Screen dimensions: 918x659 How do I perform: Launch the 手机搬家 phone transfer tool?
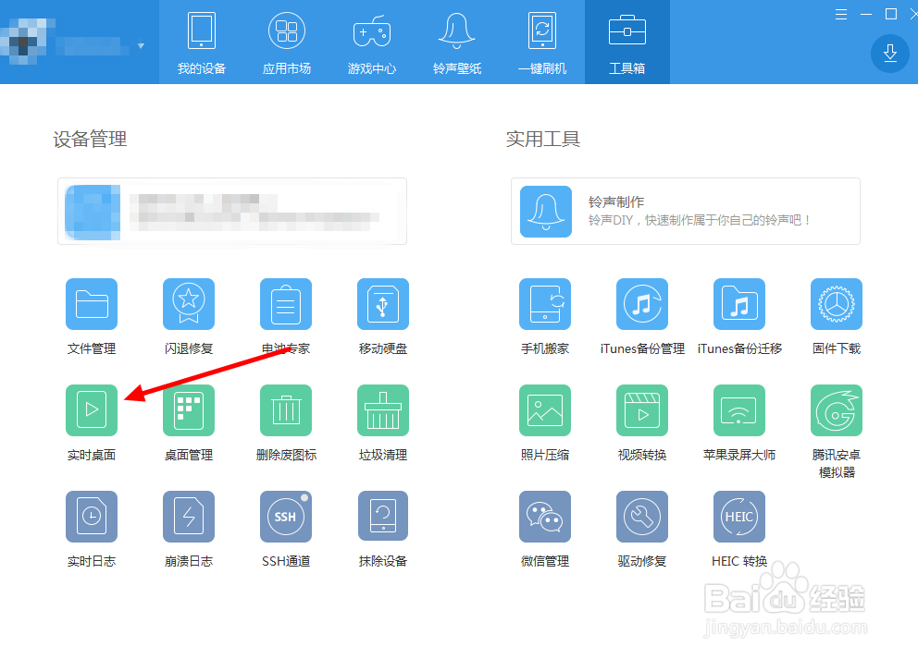(544, 304)
